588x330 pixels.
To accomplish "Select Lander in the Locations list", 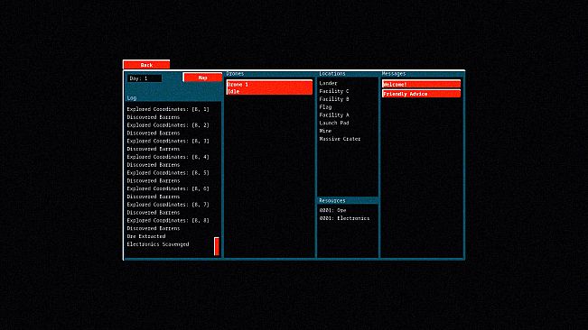I will [328, 83].
